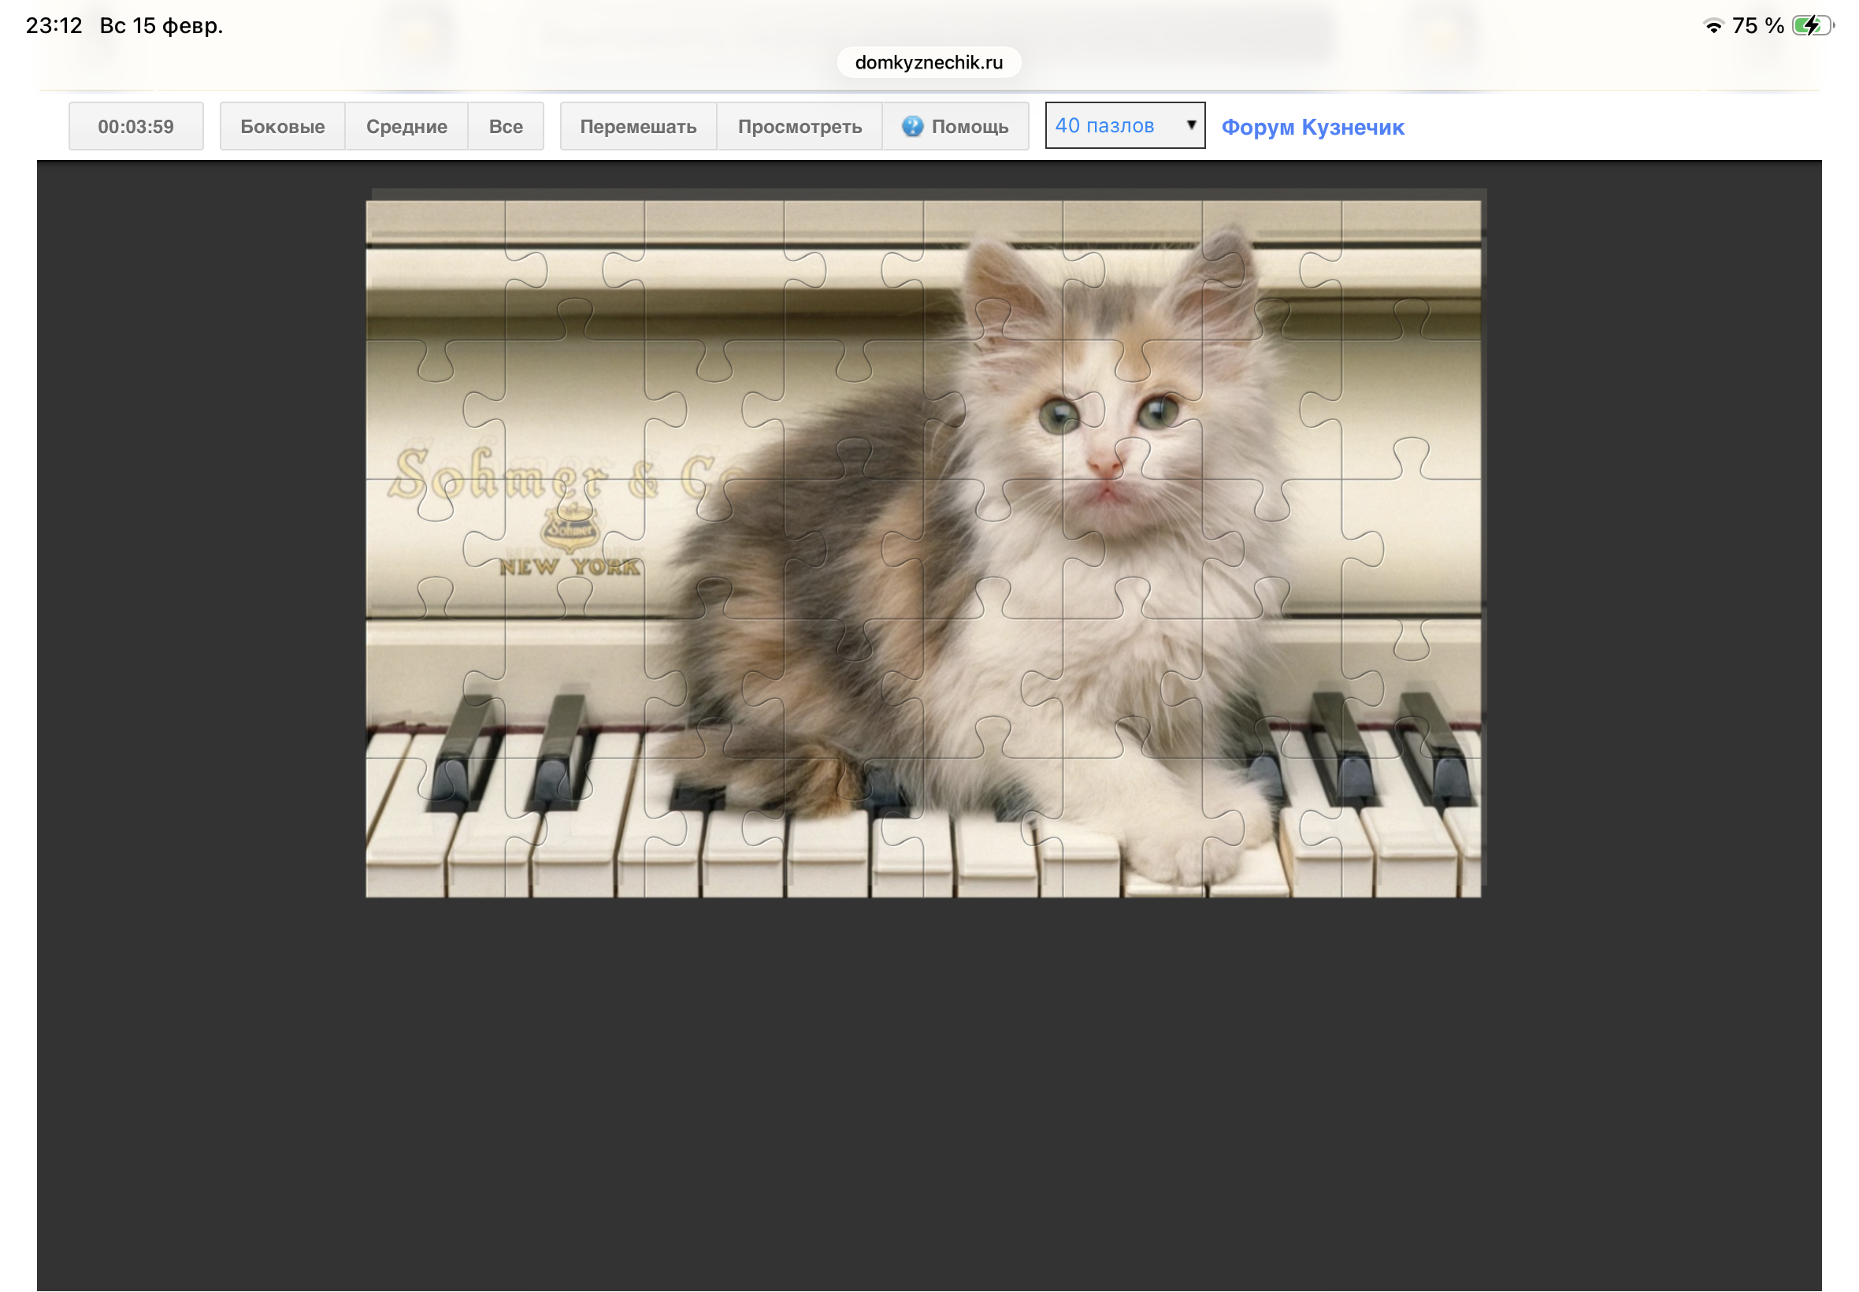Open the 40 пазлов piece count dropdown
The image size is (1859, 1292).
point(1123,125)
